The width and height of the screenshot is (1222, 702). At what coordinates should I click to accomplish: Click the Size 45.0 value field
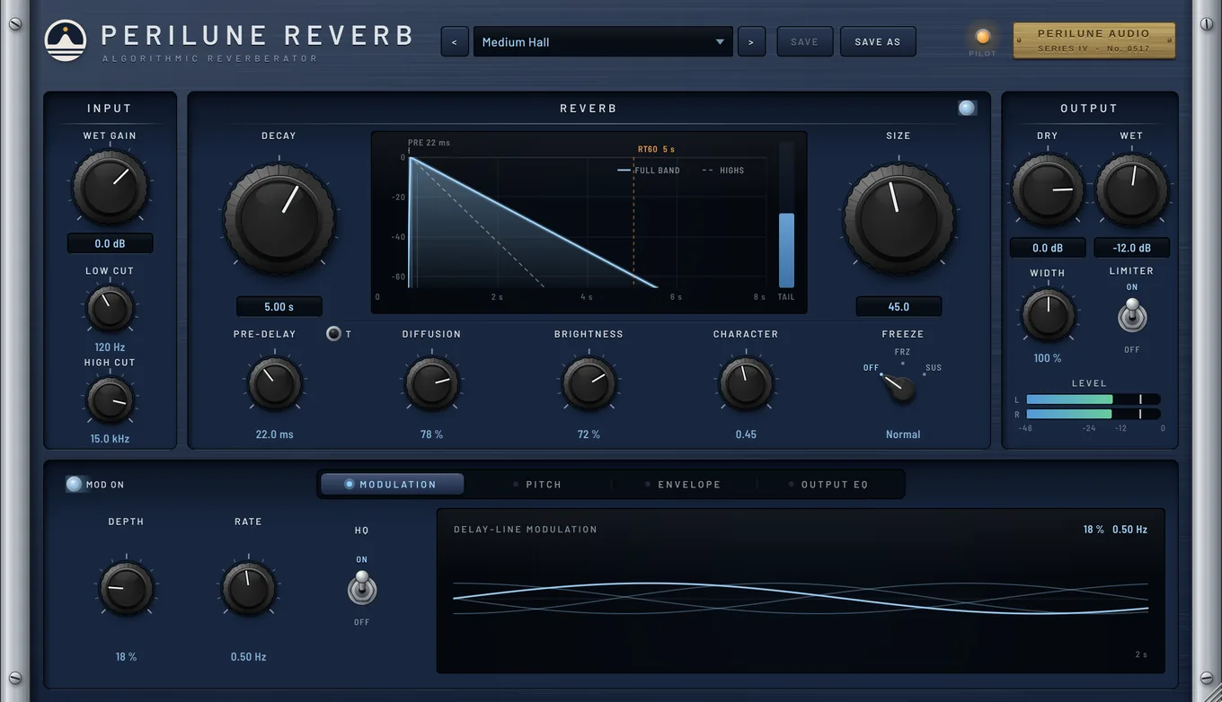click(899, 306)
